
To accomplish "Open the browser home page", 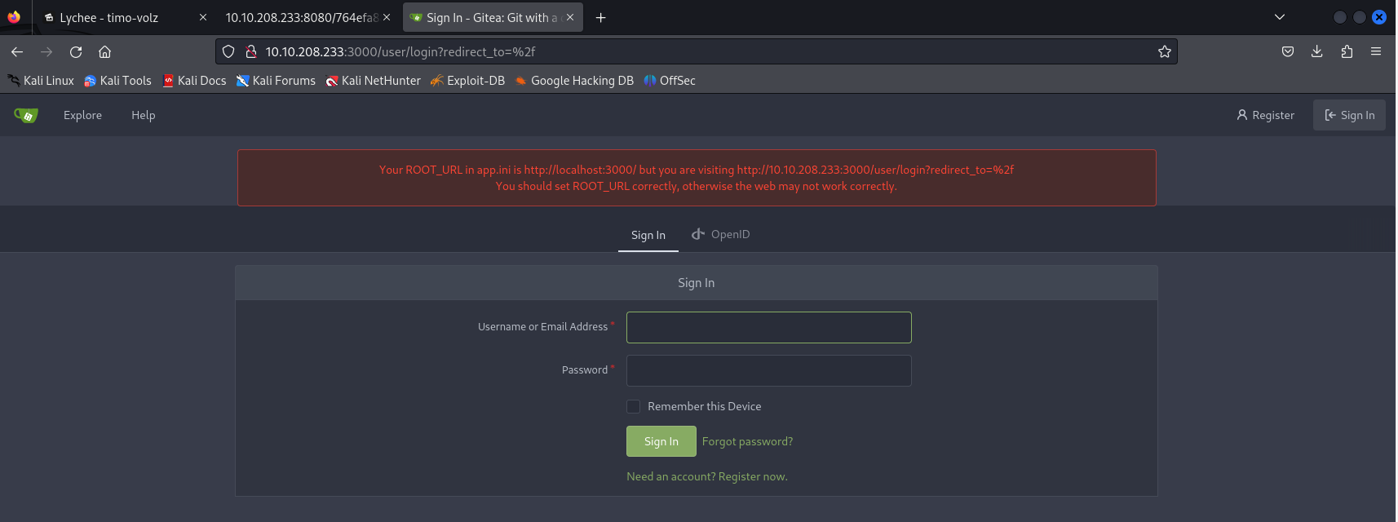I will [x=104, y=51].
